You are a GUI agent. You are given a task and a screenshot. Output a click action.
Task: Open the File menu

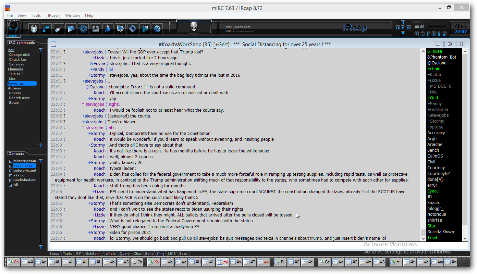(10, 15)
